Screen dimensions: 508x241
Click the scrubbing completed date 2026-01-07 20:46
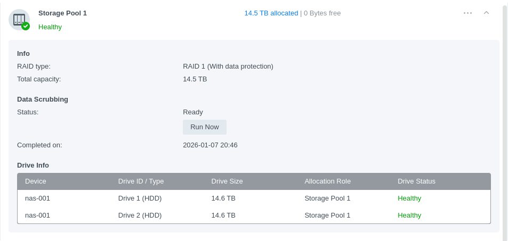point(210,145)
